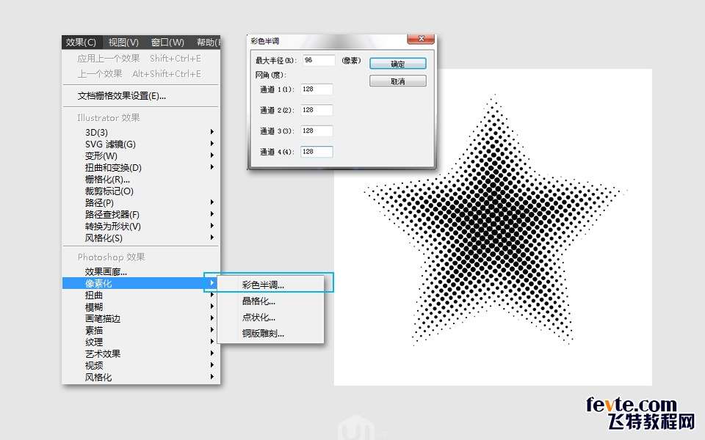This screenshot has height=440, width=705.
Task: Click 确定 button in 彩色半调 dialog
Action: pos(397,64)
